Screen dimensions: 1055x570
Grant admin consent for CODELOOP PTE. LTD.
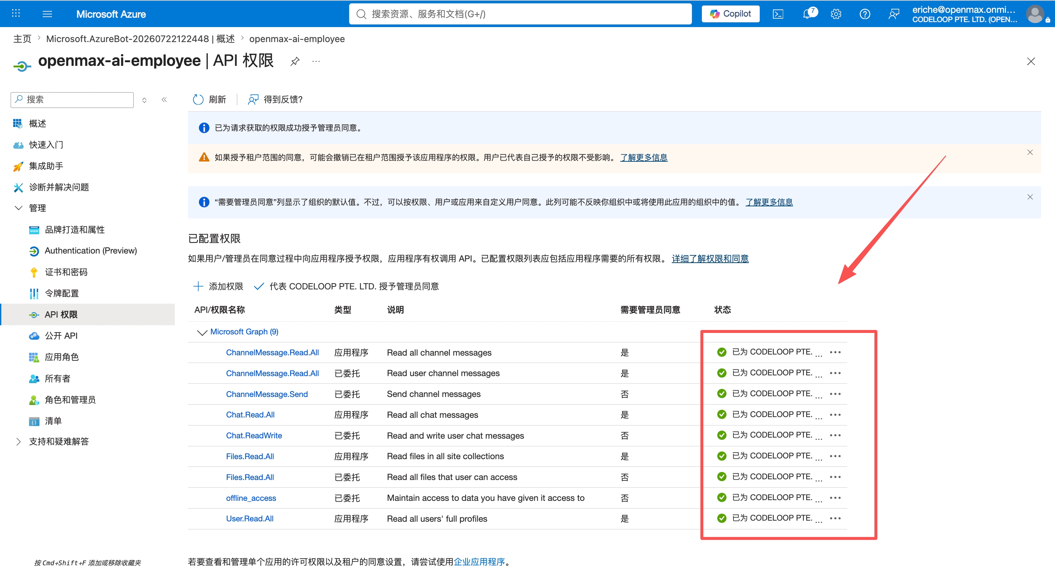point(346,286)
